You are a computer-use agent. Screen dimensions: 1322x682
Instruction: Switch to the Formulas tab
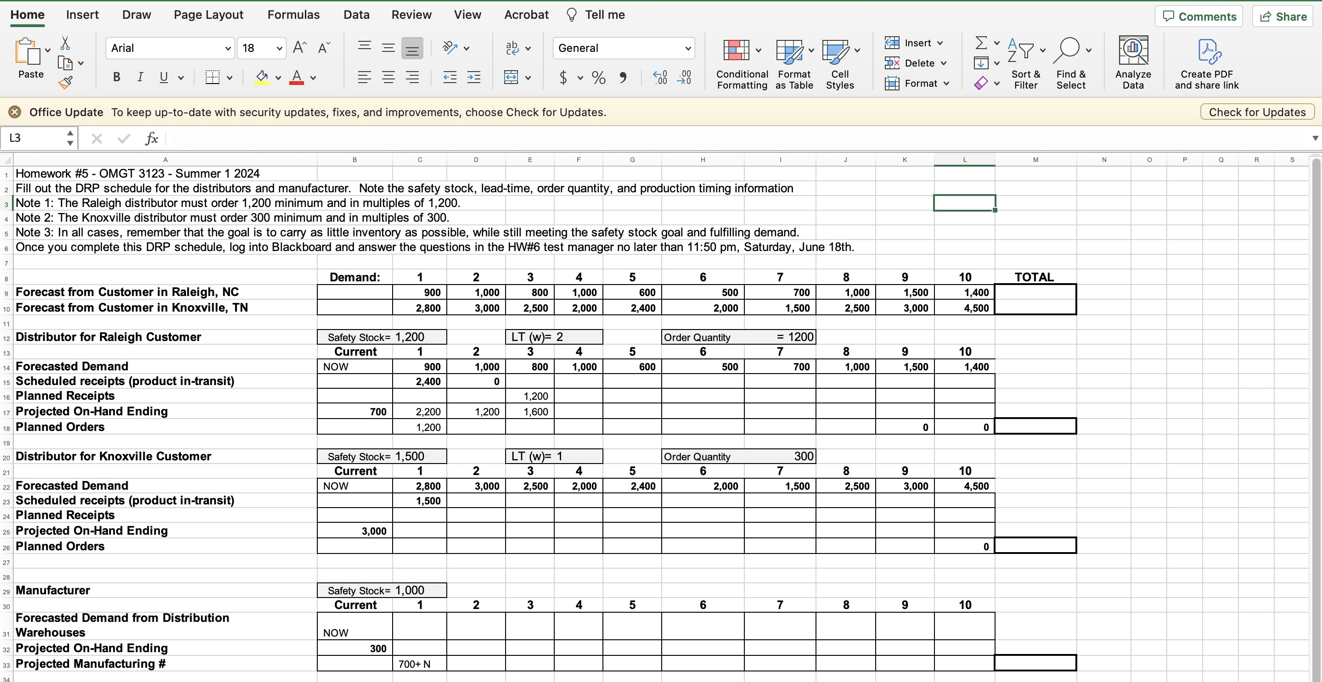pos(293,15)
